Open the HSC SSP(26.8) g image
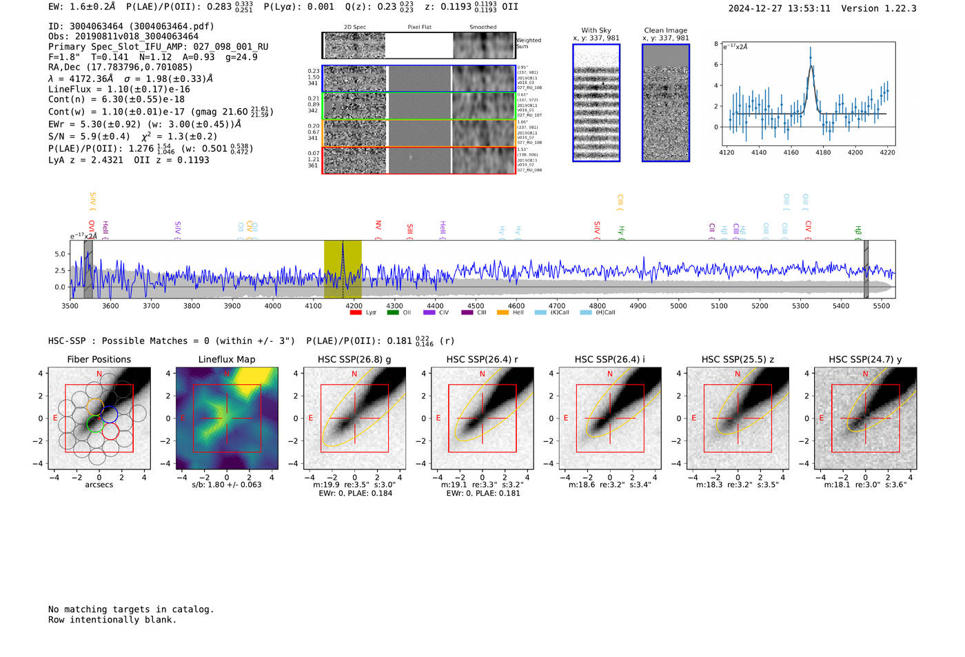The width and height of the screenshot is (965, 657). click(x=354, y=418)
